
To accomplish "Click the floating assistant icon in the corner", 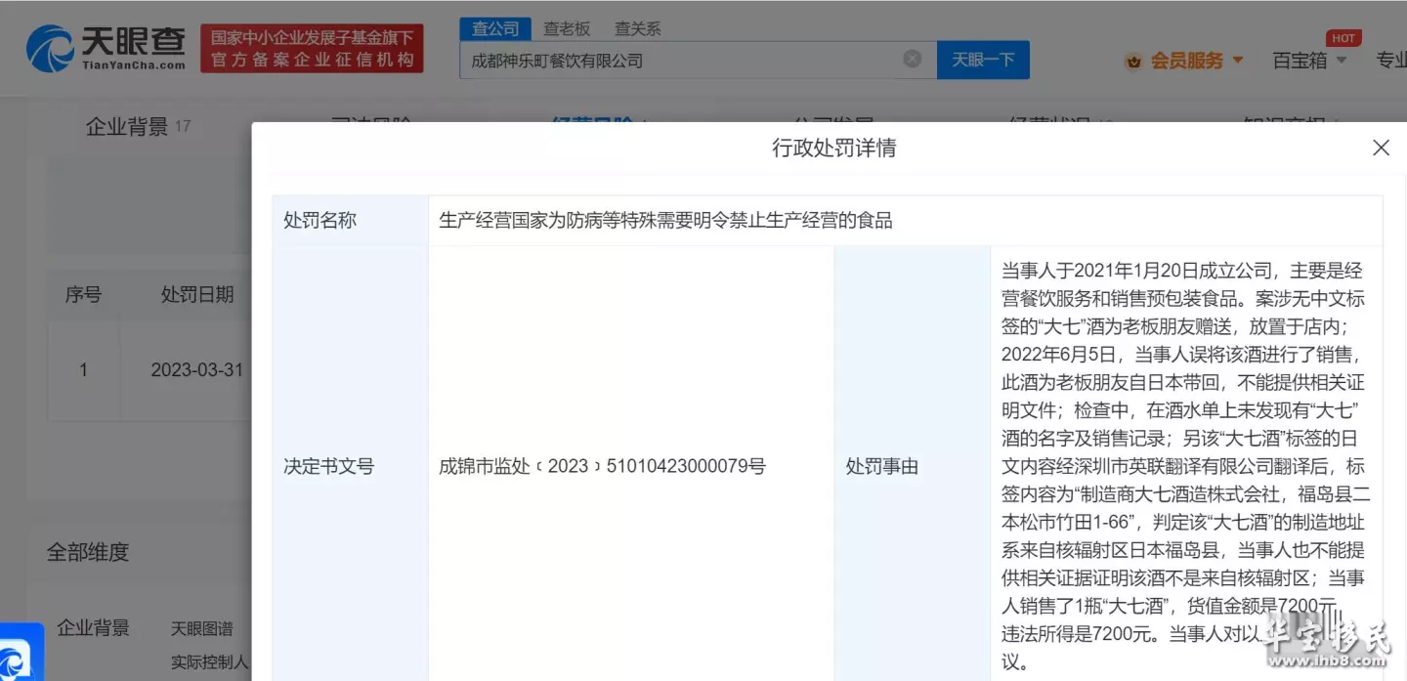I will [20, 653].
